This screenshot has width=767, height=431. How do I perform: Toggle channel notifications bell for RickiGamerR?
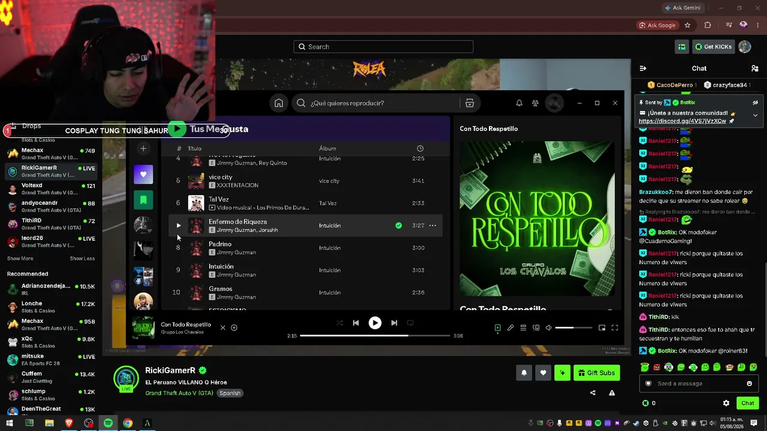point(524,373)
